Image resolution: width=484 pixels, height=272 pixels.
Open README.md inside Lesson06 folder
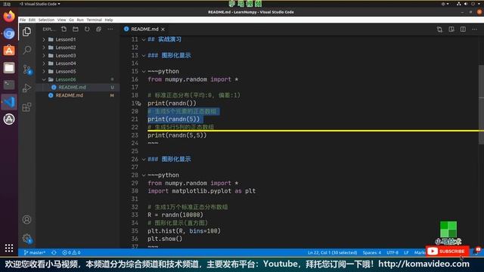point(73,88)
